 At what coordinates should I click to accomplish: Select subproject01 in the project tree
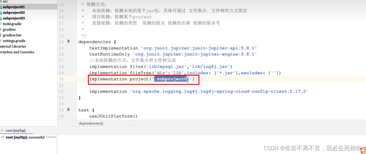pyautogui.click(x=14, y=7)
